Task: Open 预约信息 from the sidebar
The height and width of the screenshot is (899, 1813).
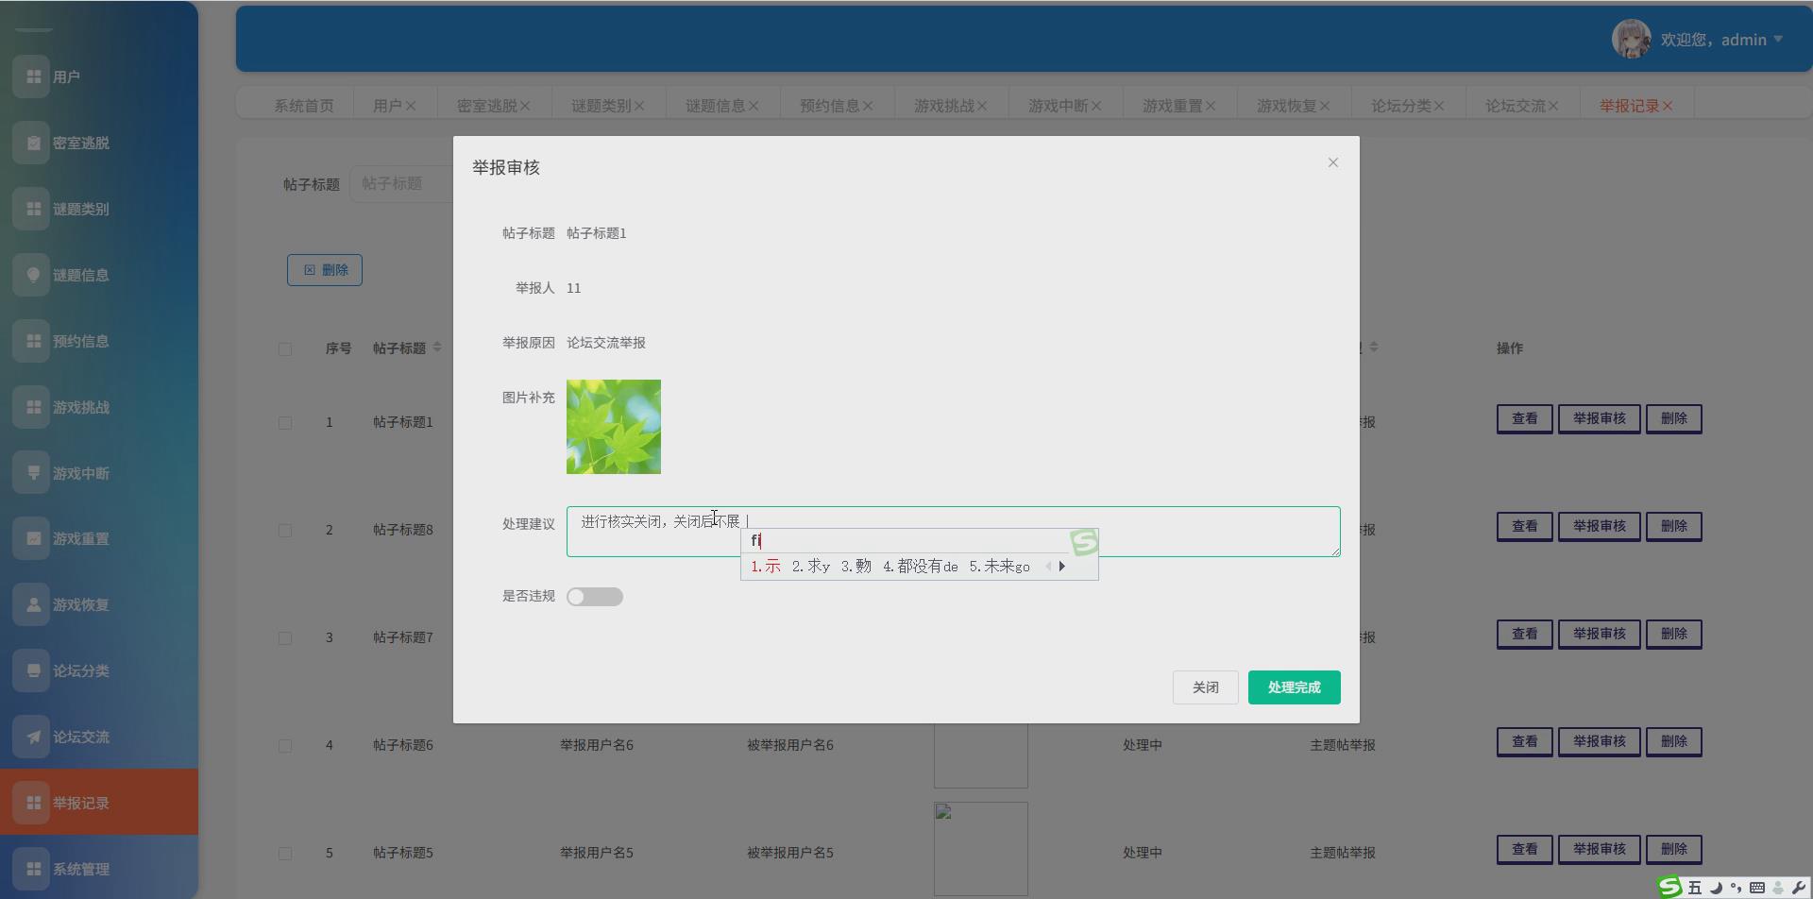Action: click(x=31, y=341)
